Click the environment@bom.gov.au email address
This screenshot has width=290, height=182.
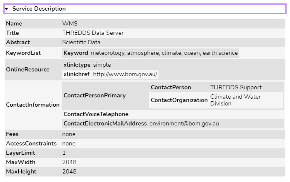[184, 124]
